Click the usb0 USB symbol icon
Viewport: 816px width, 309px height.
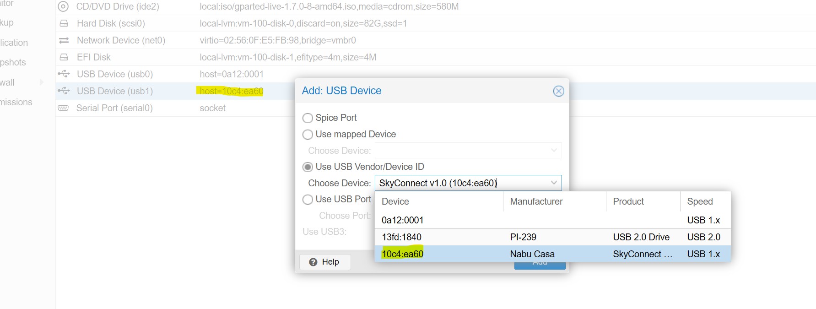coord(64,74)
